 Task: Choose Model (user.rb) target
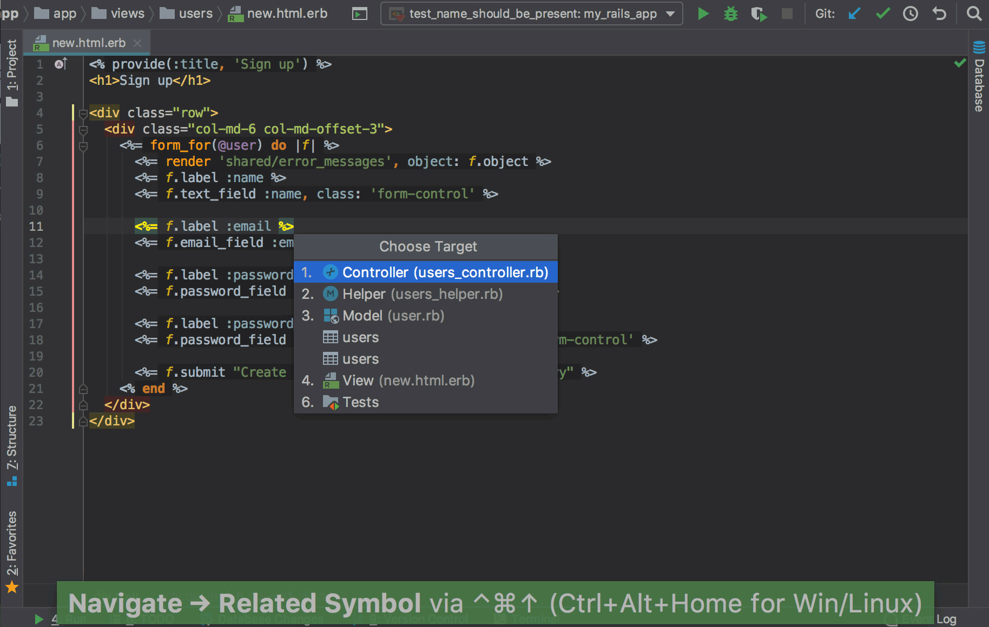tap(426, 316)
